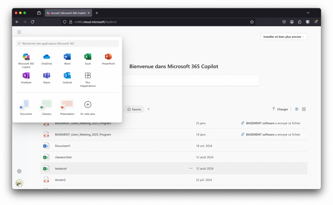Open more options for testexcel file
Image resolution: width=333 pixels, height=205 pixels.
click(x=191, y=168)
